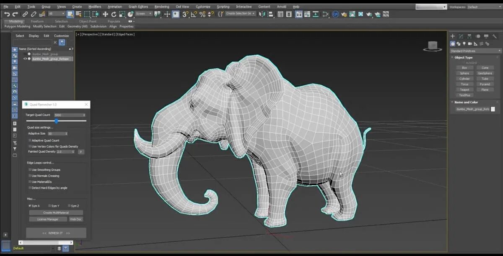Open Render Setup teapot icon
The image size is (503, 256).
(343, 14)
